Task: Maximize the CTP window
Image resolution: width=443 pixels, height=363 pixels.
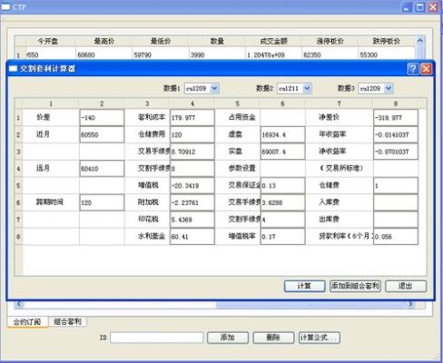Action: (420, 7)
